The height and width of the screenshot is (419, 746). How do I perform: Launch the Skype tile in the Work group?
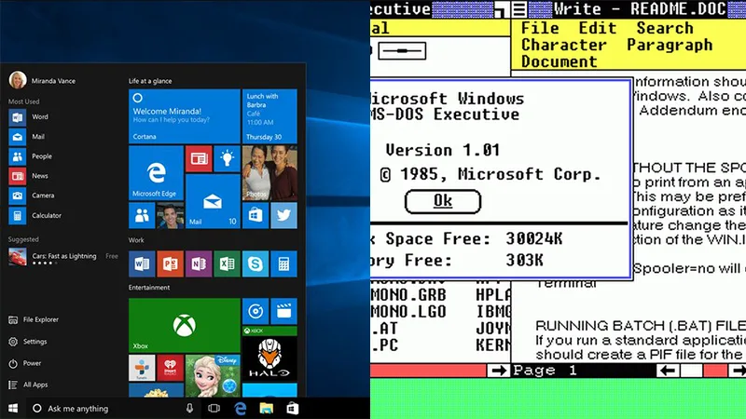coord(256,264)
